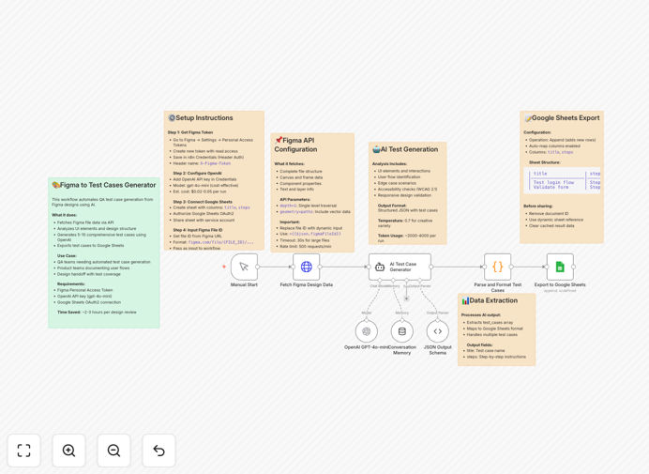This screenshot has width=649, height=474.
Task: Select the Parse and Format Test Cases node
Action: point(497,267)
